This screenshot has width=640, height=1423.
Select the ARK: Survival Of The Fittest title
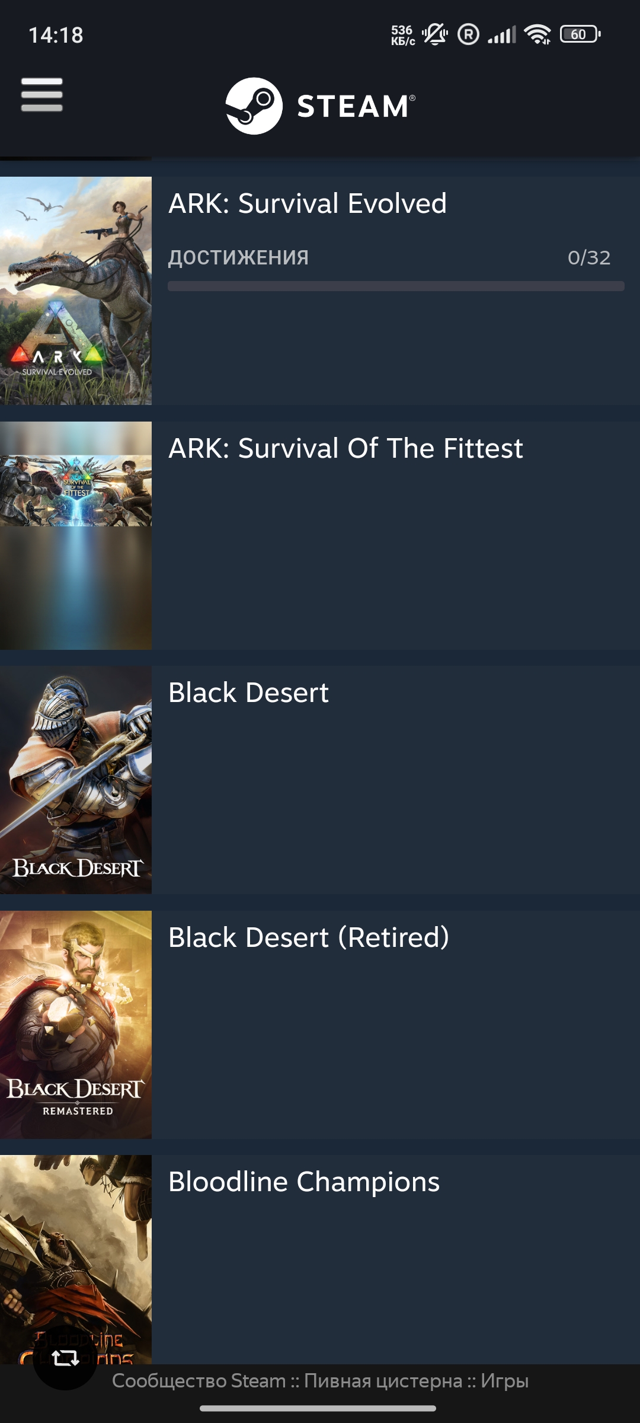pyautogui.click(x=345, y=448)
